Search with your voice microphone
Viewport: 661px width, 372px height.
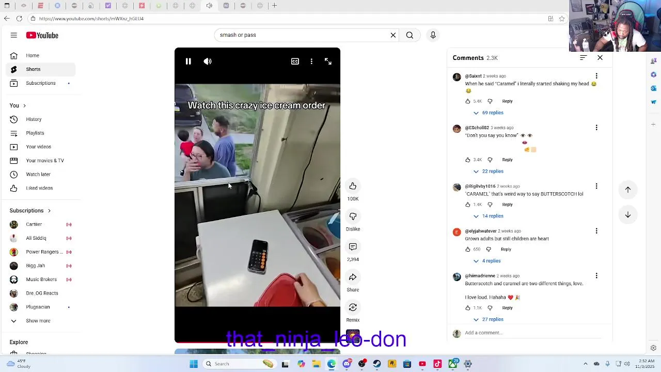433,35
